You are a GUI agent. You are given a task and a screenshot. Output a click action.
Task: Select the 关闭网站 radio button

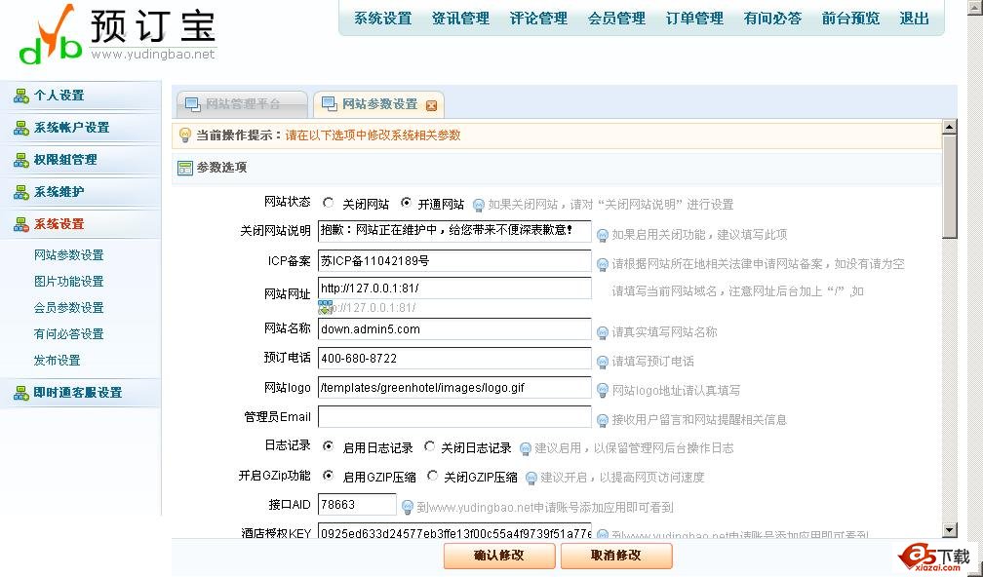(x=328, y=203)
